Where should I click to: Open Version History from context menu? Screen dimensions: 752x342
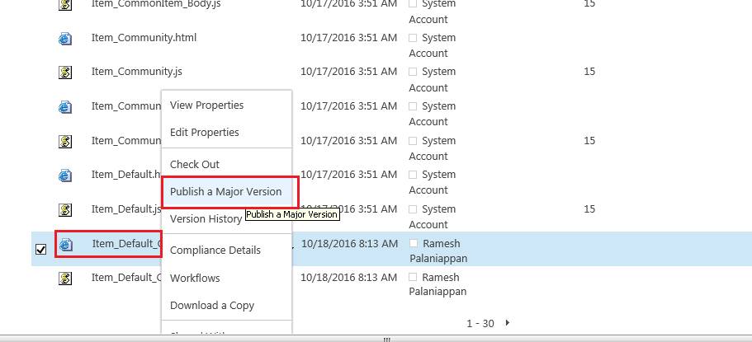click(x=206, y=219)
